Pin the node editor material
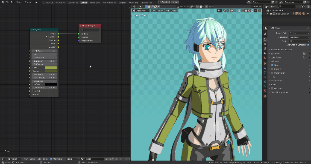 [x=120, y=159]
